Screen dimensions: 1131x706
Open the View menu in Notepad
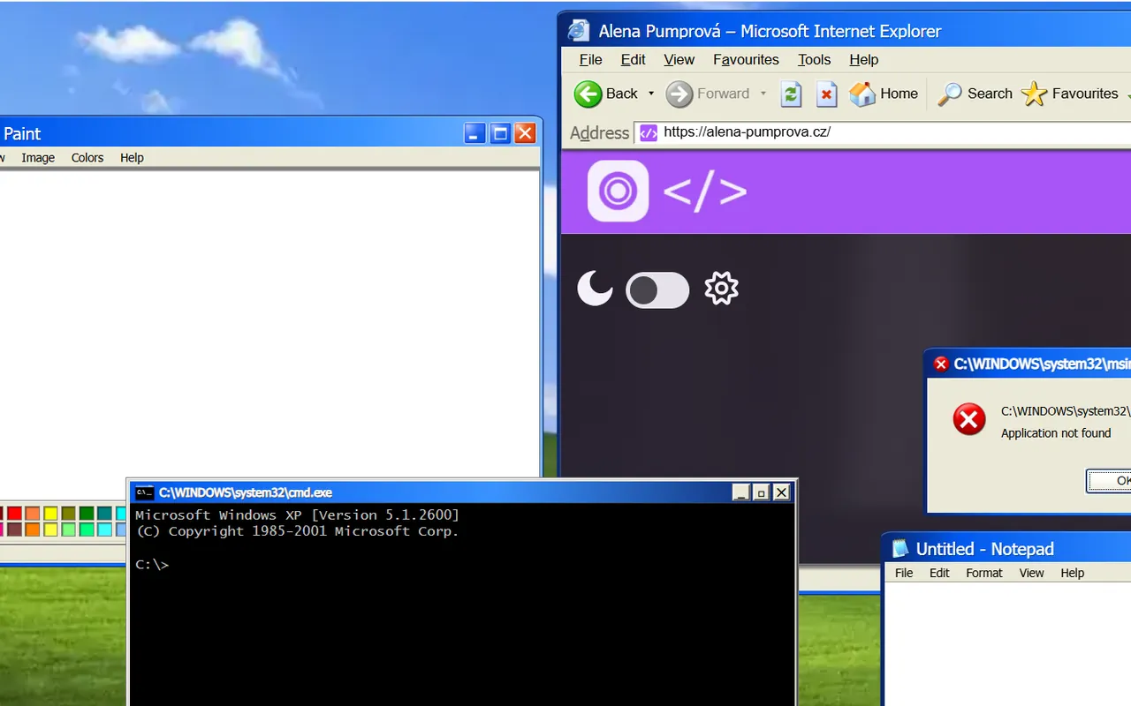[1031, 573]
